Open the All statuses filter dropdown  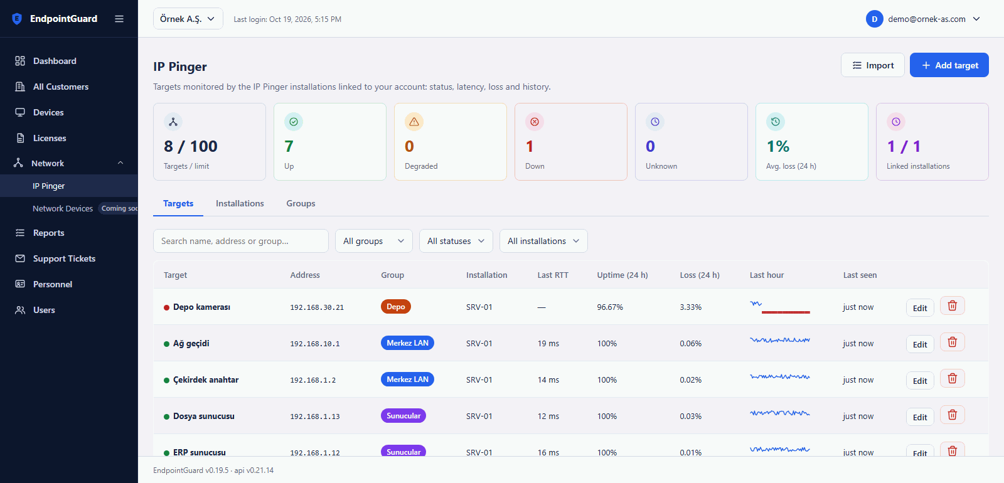[x=456, y=241]
